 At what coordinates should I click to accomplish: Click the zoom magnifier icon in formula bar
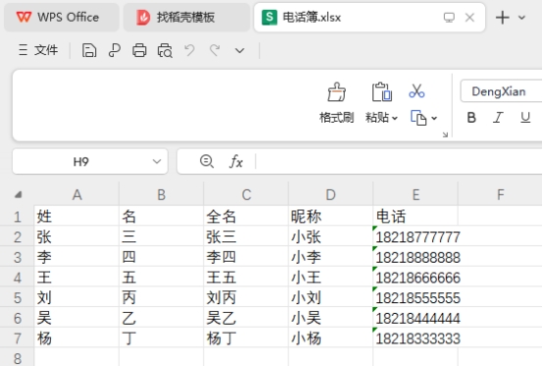(x=207, y=161)
